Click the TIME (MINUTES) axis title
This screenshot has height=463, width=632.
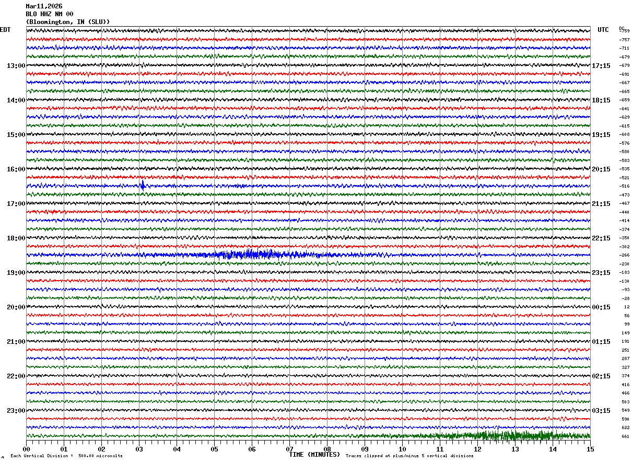[314, 455]
